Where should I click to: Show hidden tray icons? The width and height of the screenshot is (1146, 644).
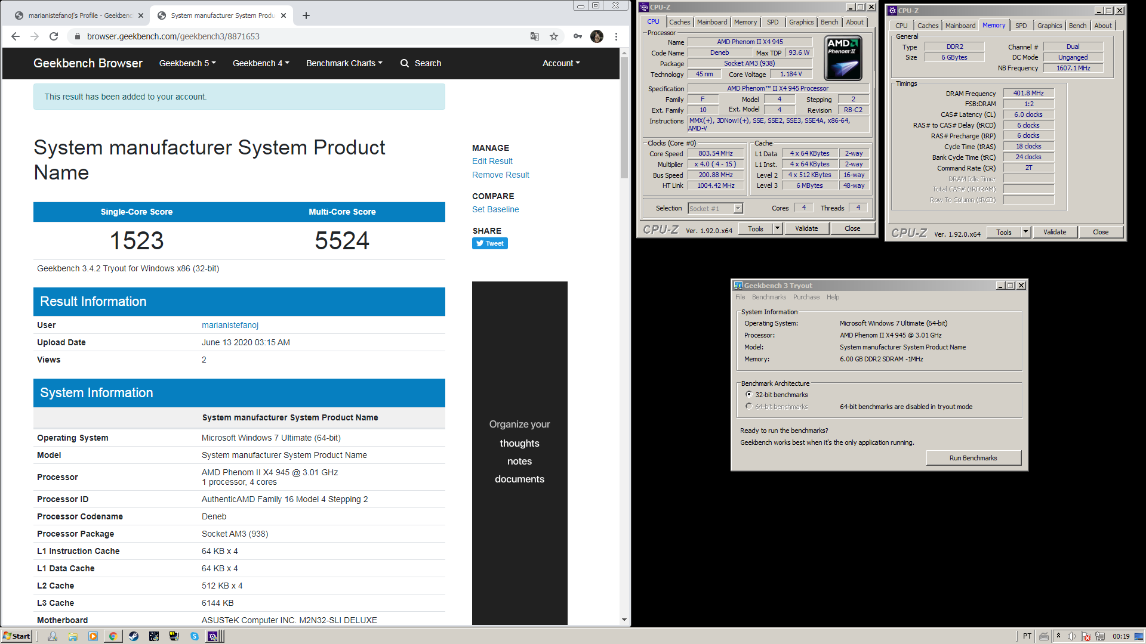point(1058,636)
